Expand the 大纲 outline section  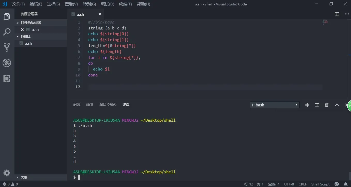tap(41, 177)
